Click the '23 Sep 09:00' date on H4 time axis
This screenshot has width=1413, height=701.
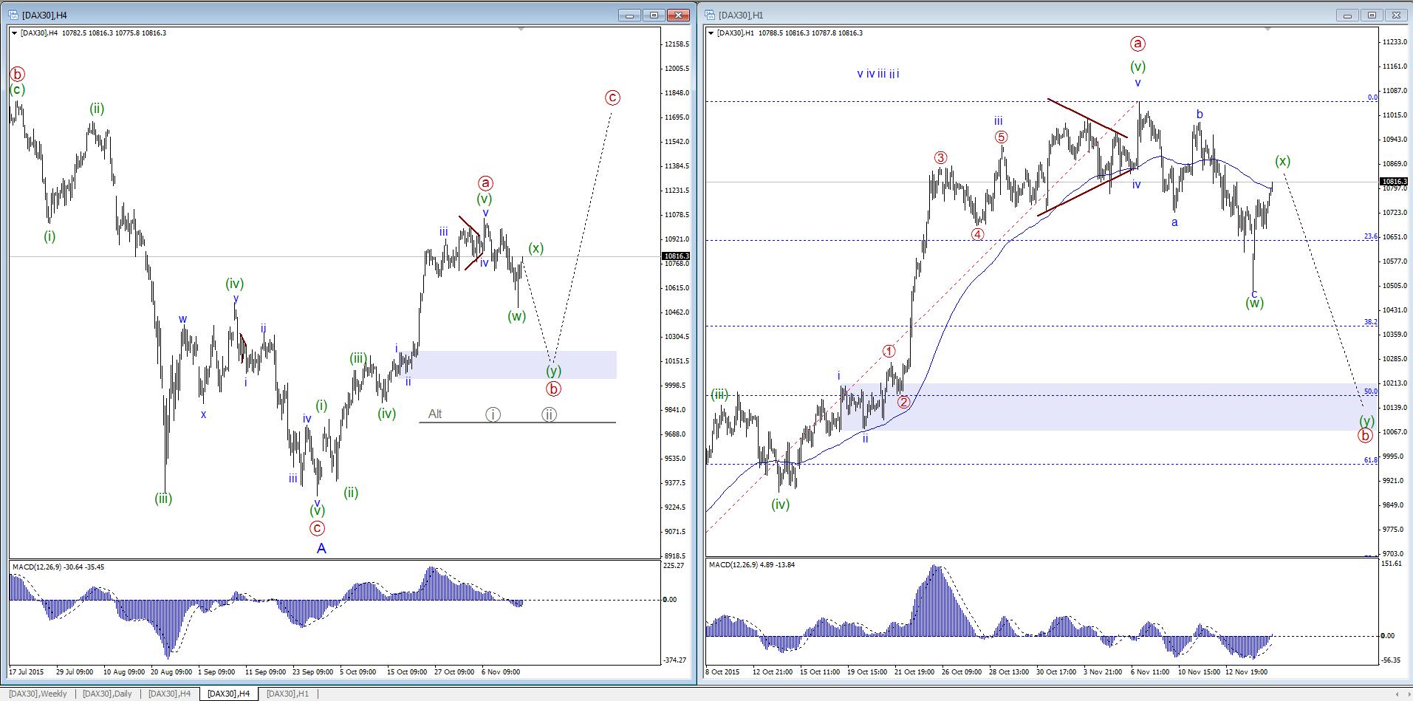pos(313,672)
